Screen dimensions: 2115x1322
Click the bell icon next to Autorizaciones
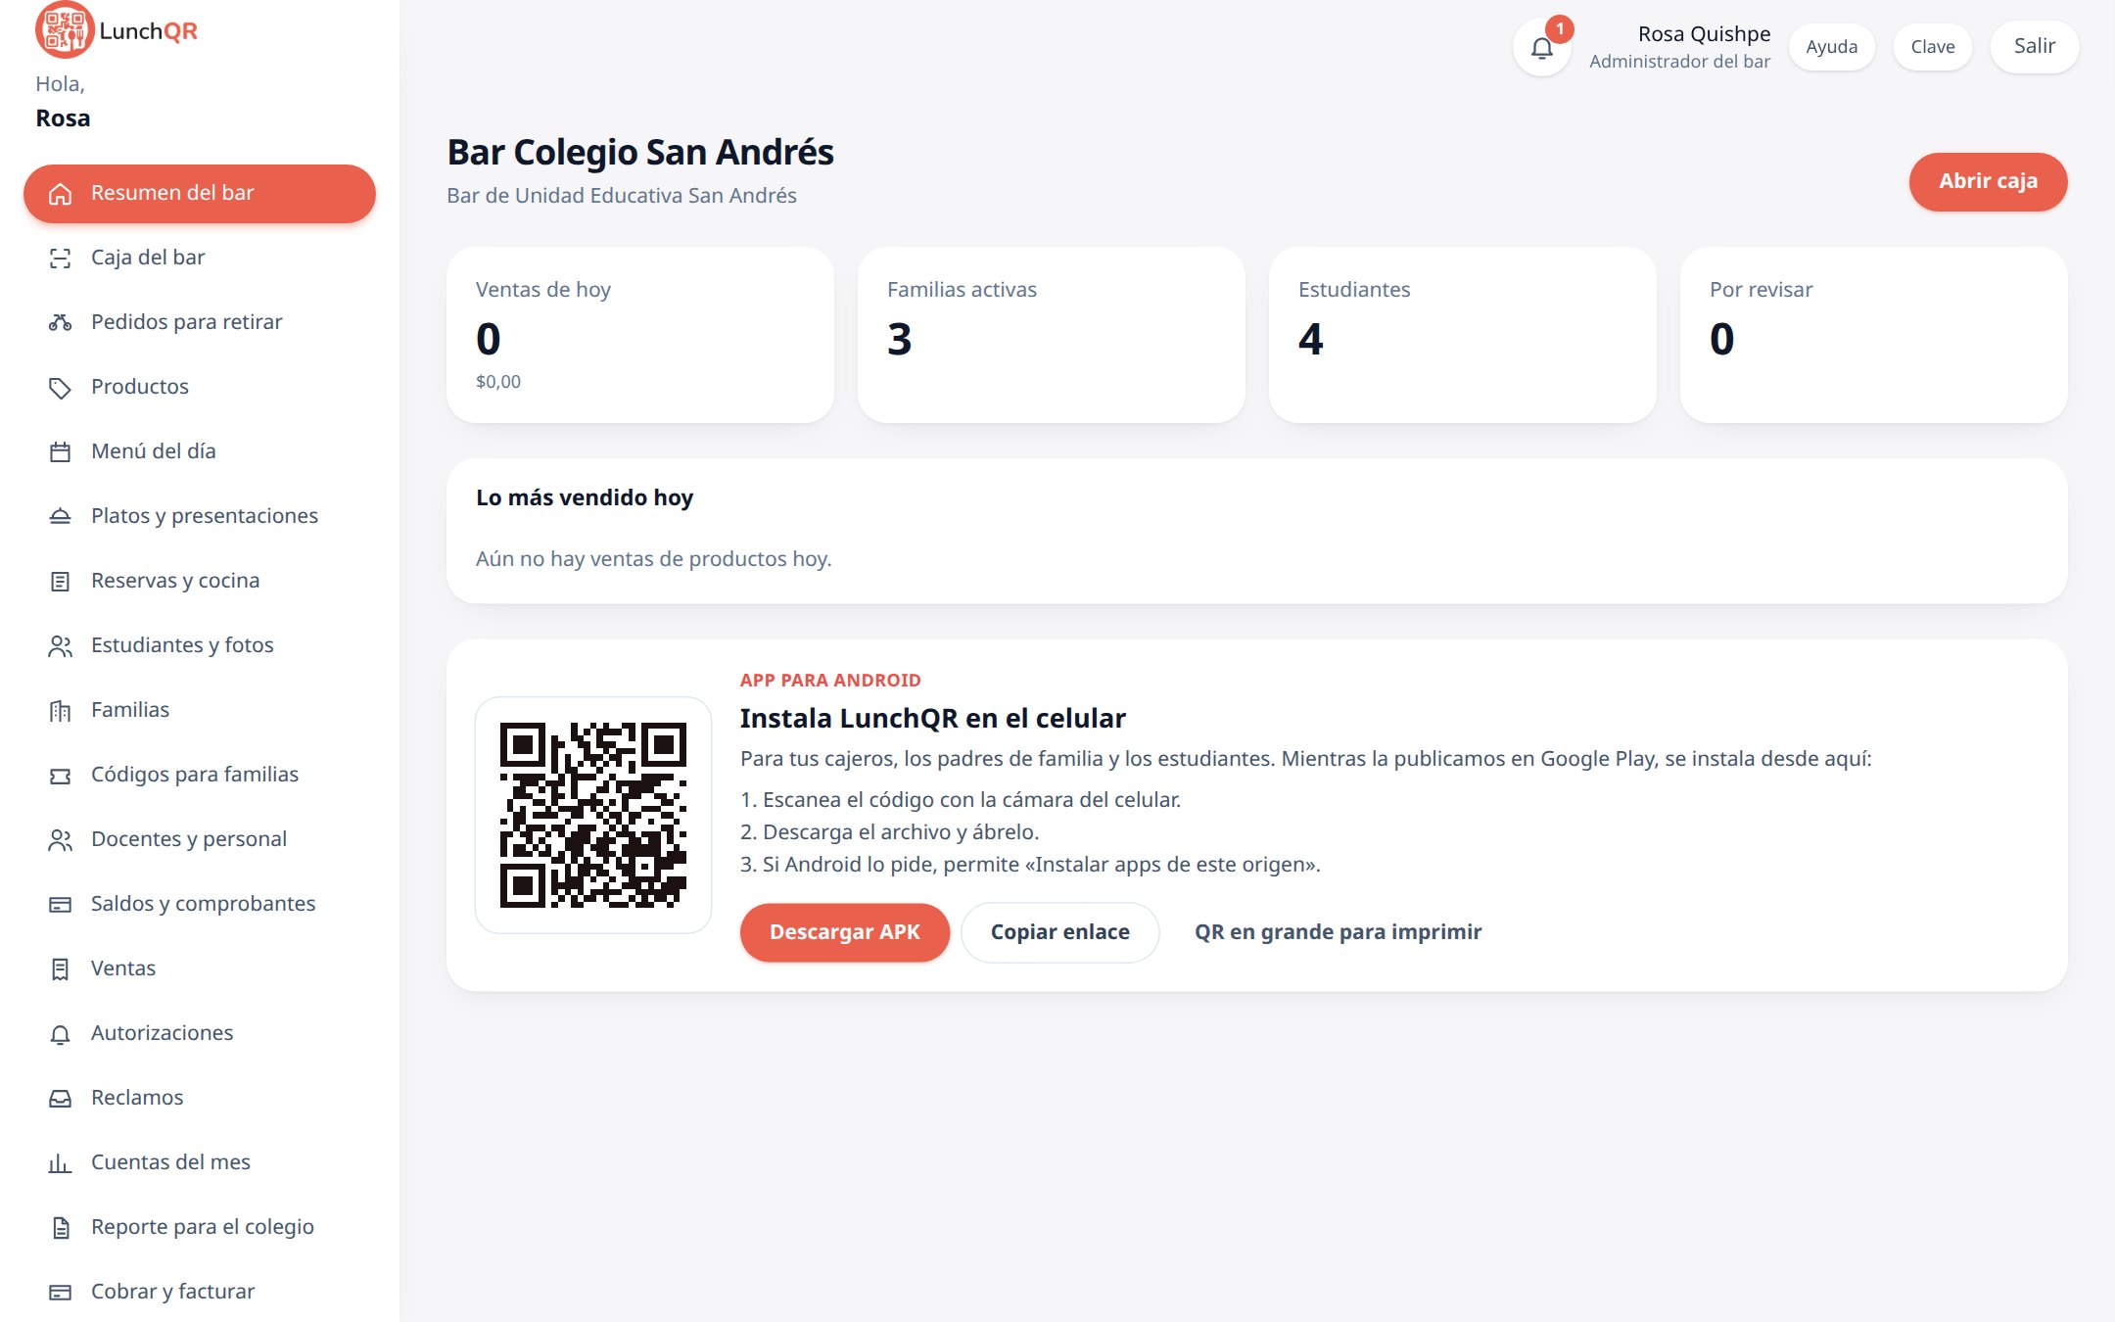(61, 1034)
